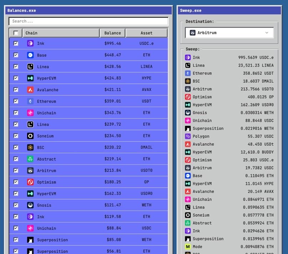Image resolution: width=288 pixels, height=254 pixels.
Task: Click the $162.33 HyperEVM balance
Action: [x=112, y=194]
